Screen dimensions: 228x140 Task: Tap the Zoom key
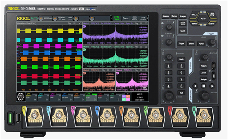204,73
